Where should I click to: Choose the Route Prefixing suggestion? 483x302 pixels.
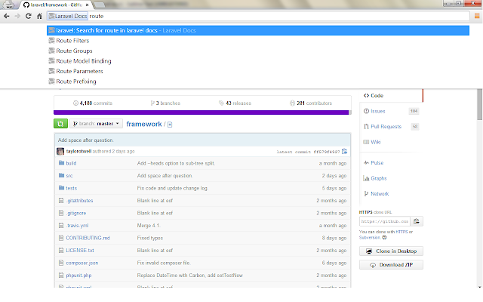coord(258,82)
